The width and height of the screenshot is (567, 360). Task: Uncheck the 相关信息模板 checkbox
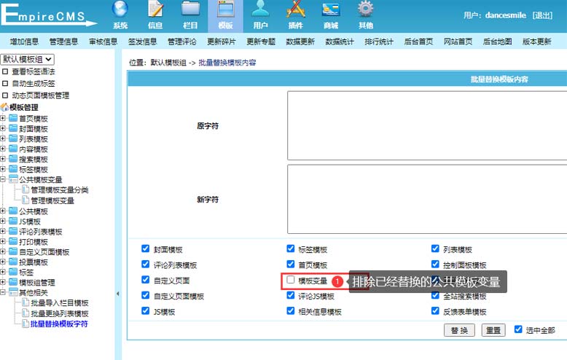290,311
